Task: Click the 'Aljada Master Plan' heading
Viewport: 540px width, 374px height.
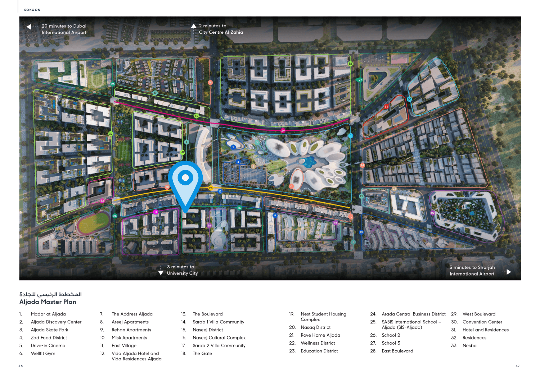Action: click(47, 302)
